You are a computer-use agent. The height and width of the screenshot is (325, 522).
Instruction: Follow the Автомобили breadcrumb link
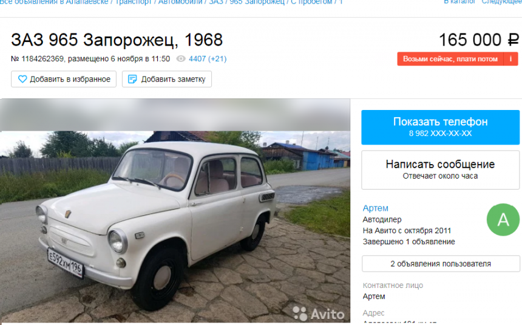click(x=180, y=2)
